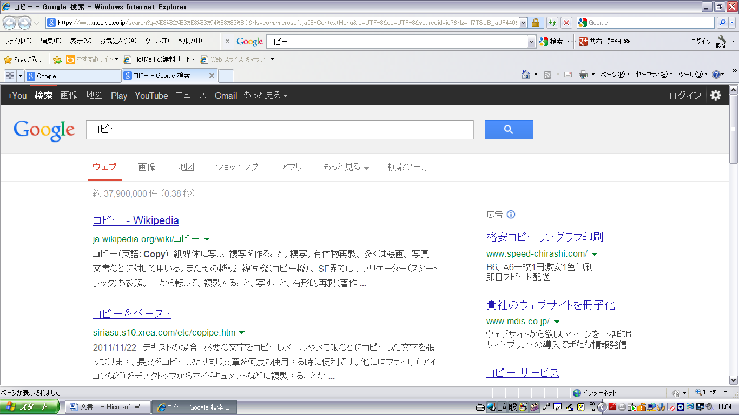Click the red Adobe PDF tray icon
The image size is (739, 415).
click(x=612, y=407)
